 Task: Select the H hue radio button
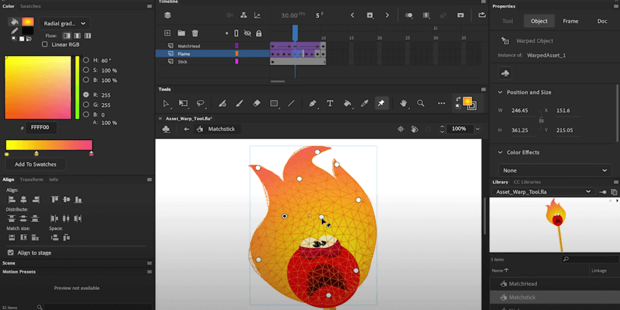coord(85,61)
